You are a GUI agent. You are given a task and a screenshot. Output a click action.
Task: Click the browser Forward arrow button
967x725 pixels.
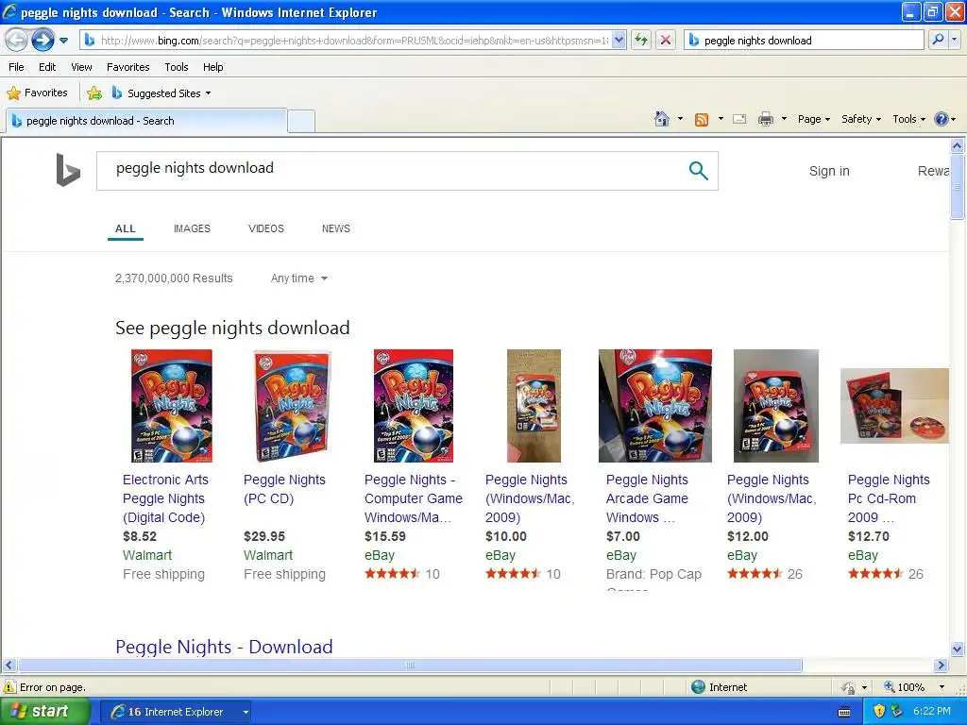click(42, 40)
